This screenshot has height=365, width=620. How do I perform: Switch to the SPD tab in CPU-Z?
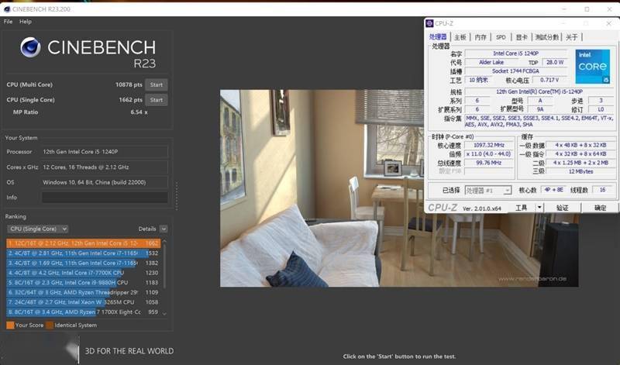click(501, 37)
